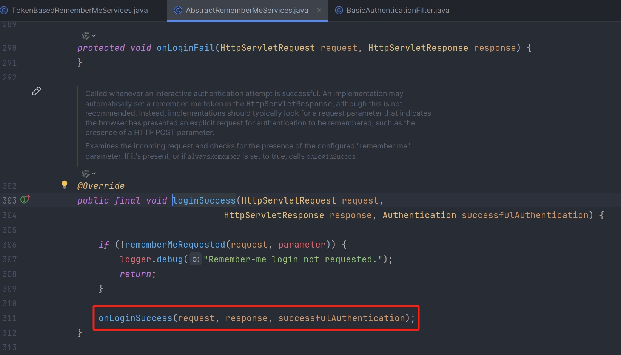Click the onLoginSuccess call on line 311
The width and height of the screenshot is (621, 355).
[x=135, y=318]
